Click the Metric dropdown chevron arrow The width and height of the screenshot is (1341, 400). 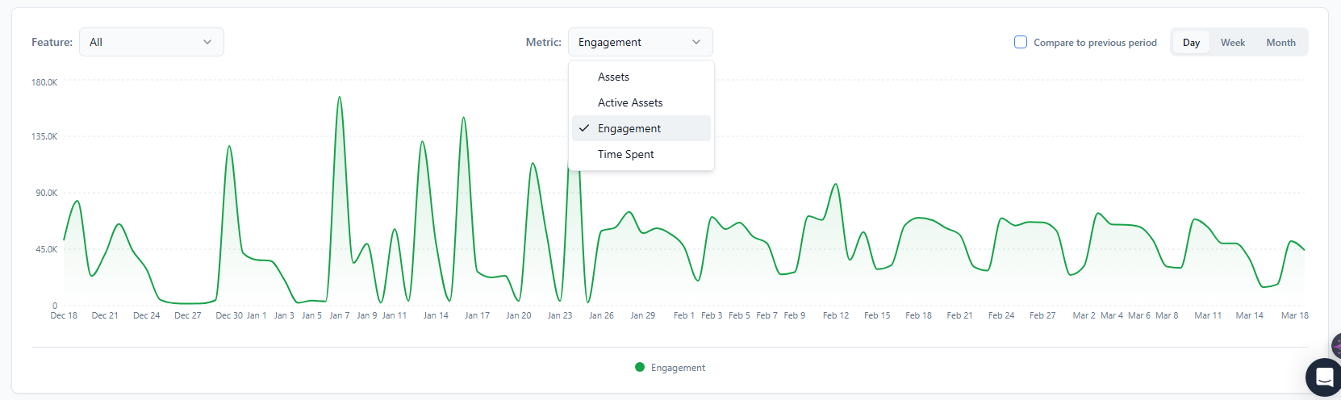(x=696, y=42)
